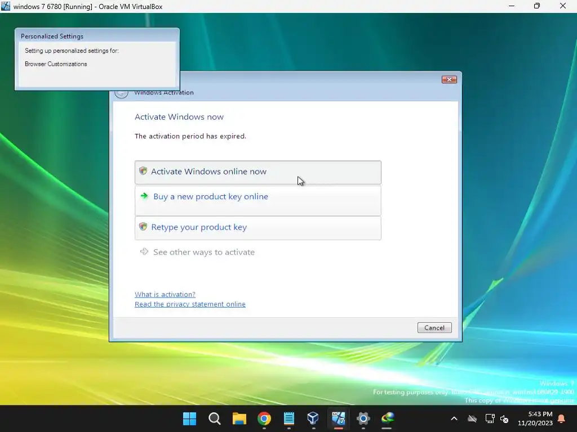Show hidden icons chevron in system tray

[x=454, y=418]
